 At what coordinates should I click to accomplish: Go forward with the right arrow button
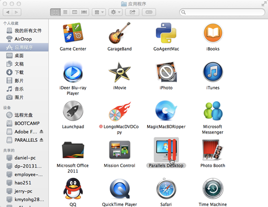click(17, 12)
